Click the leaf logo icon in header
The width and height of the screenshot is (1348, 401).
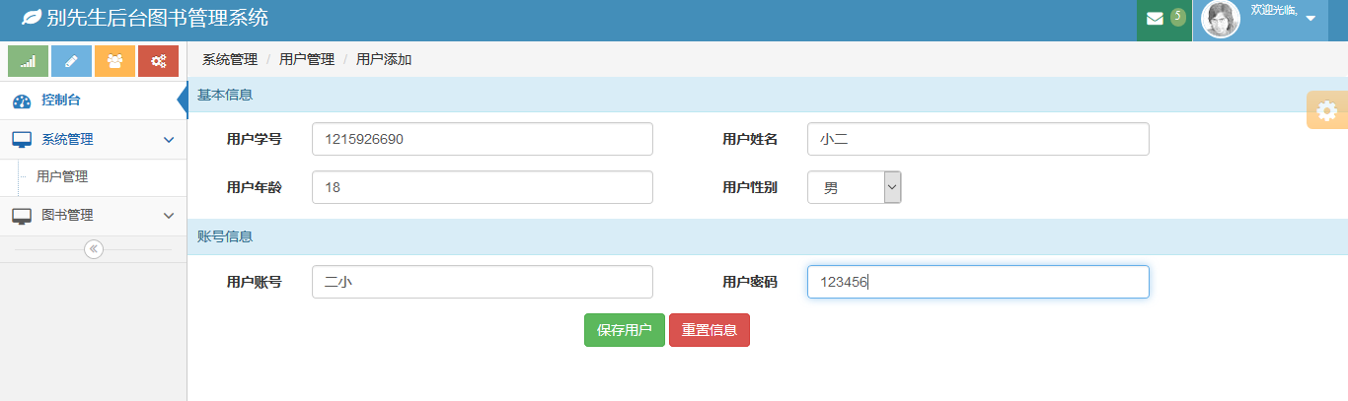[x=32, y=18]
